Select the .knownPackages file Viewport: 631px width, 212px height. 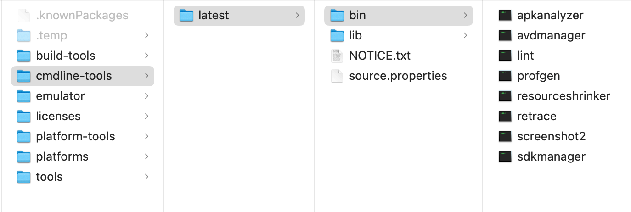[82, 16]
